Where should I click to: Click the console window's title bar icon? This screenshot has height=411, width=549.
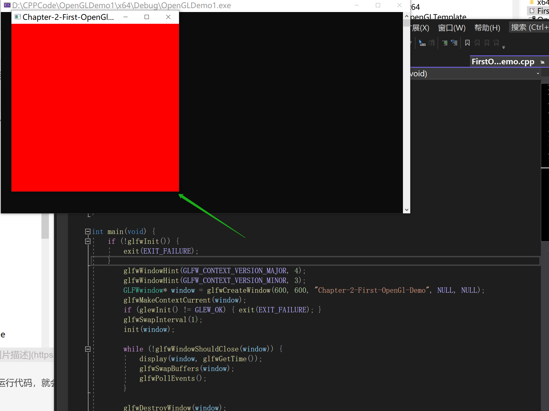tap(7, 5)
